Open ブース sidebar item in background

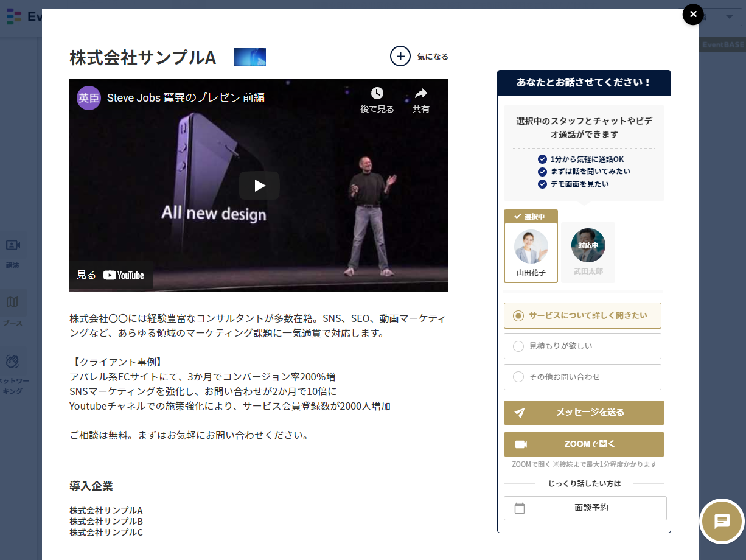click(x=13, y=309)
